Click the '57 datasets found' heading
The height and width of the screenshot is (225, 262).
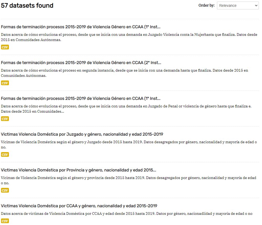pyautogui.click(x=27, y=5)
